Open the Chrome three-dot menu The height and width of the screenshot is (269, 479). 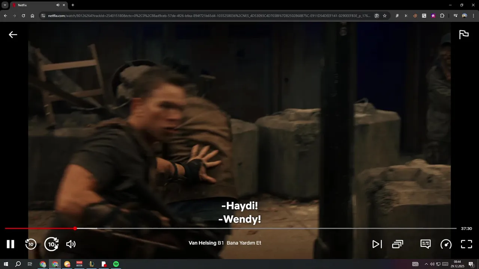473,16
